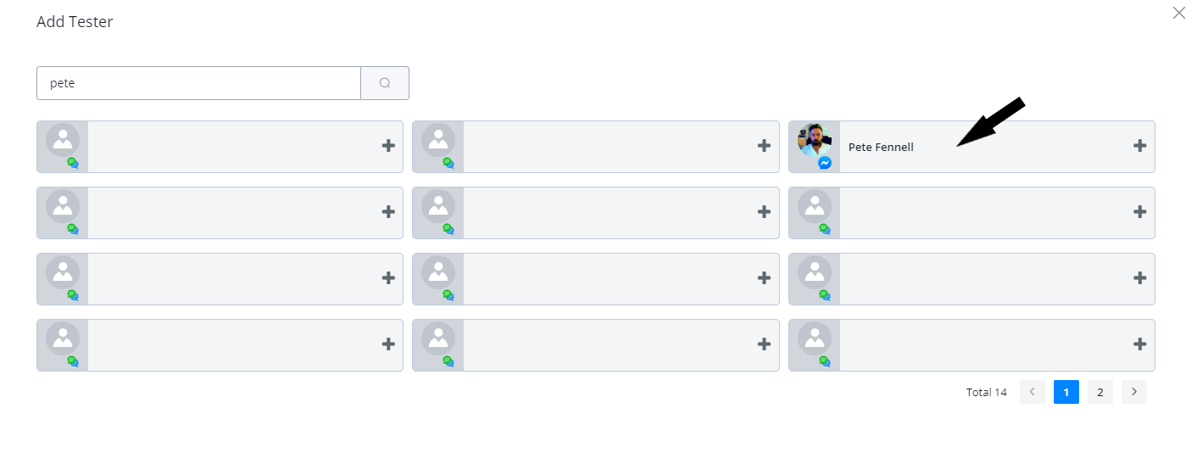
Task: Go to page 2 of results
Action: (1100, 392)
